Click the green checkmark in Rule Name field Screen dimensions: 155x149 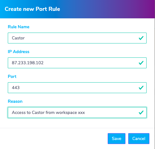141,38
